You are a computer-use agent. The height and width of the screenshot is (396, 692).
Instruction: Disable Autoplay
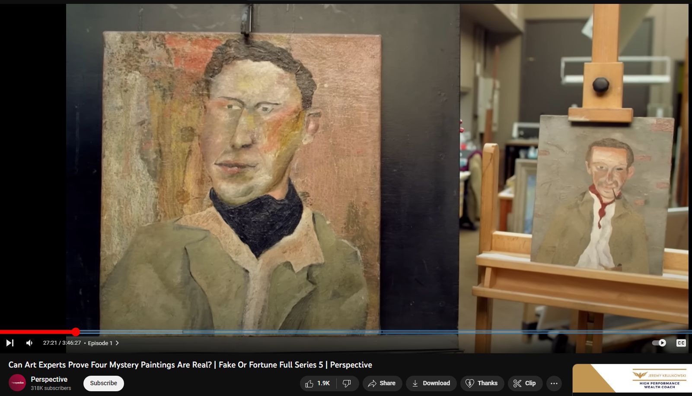[x=659, y=343]
